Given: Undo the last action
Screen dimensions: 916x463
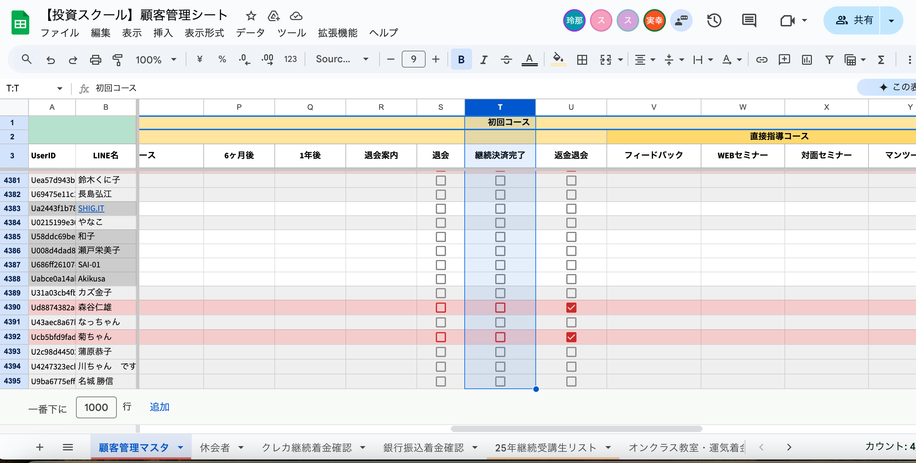Looking at the screenshot, I should 51,59.
